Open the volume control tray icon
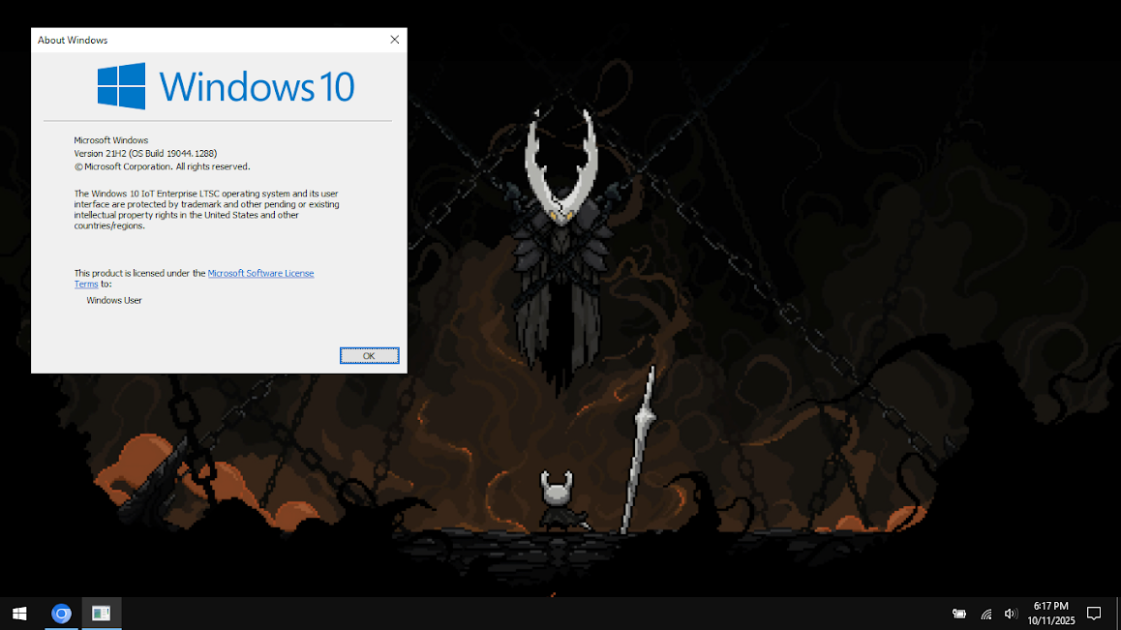This screenshot has height=630, width=1121. [x=1011, y=614]
